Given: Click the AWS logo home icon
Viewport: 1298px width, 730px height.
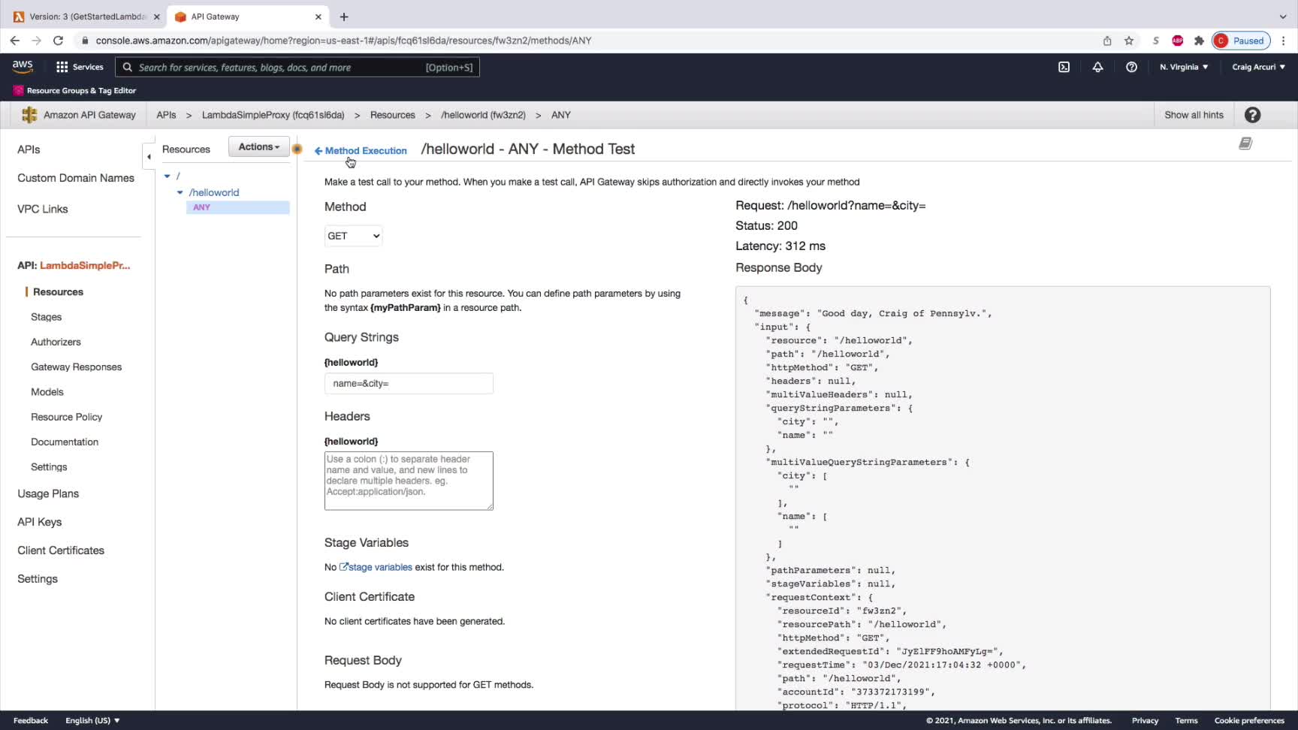Looking at the screenshot, I should click(x=23, y=67).
